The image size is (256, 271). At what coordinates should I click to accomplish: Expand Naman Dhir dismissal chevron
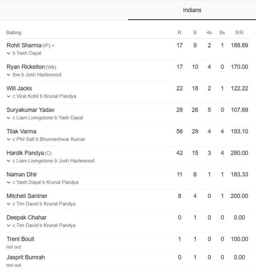point(9,183)
